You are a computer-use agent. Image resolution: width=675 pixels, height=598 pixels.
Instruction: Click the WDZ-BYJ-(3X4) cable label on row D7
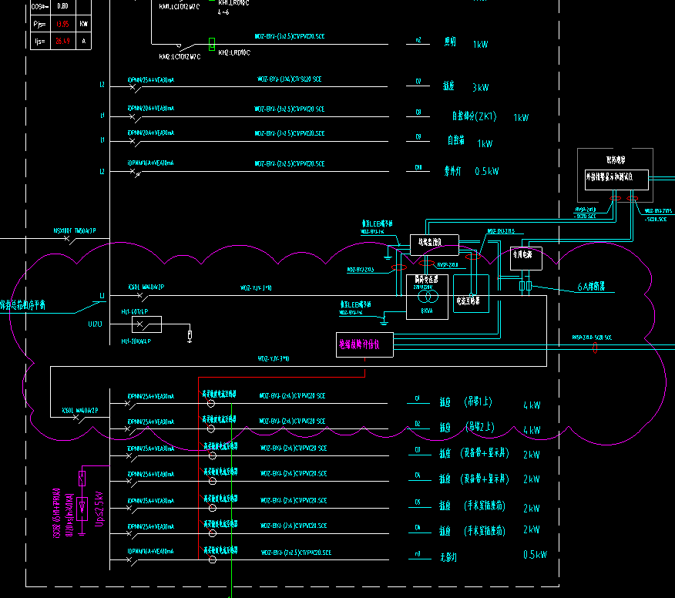tap(289, 79)
